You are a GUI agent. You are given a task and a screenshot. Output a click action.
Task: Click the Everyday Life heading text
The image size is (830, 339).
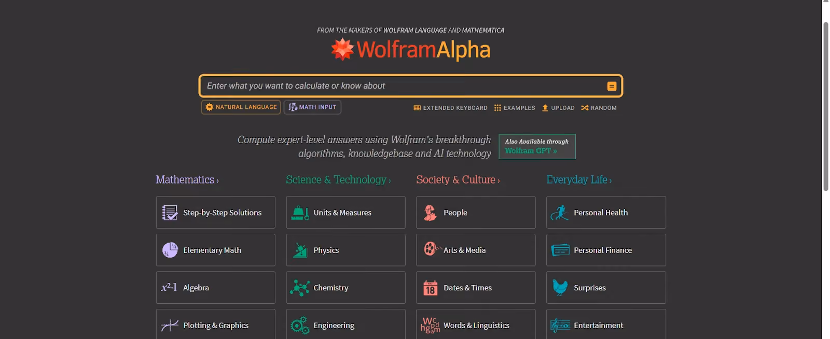coord(577,180)
